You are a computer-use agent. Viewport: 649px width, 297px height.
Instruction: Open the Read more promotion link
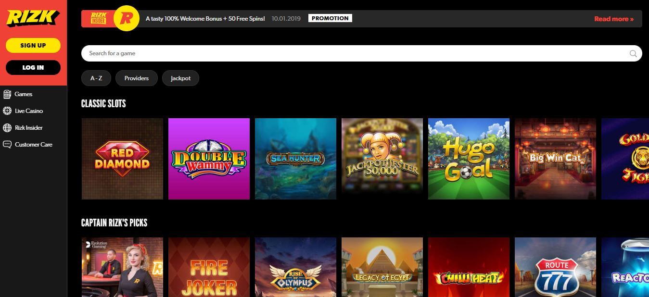coord(614,19)
